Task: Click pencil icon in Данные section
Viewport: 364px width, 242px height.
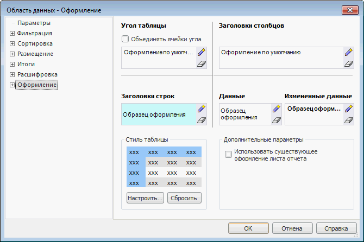Action: pos(276,109)
